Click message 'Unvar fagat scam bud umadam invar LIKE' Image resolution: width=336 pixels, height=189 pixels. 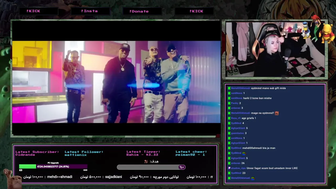[272, 168]
